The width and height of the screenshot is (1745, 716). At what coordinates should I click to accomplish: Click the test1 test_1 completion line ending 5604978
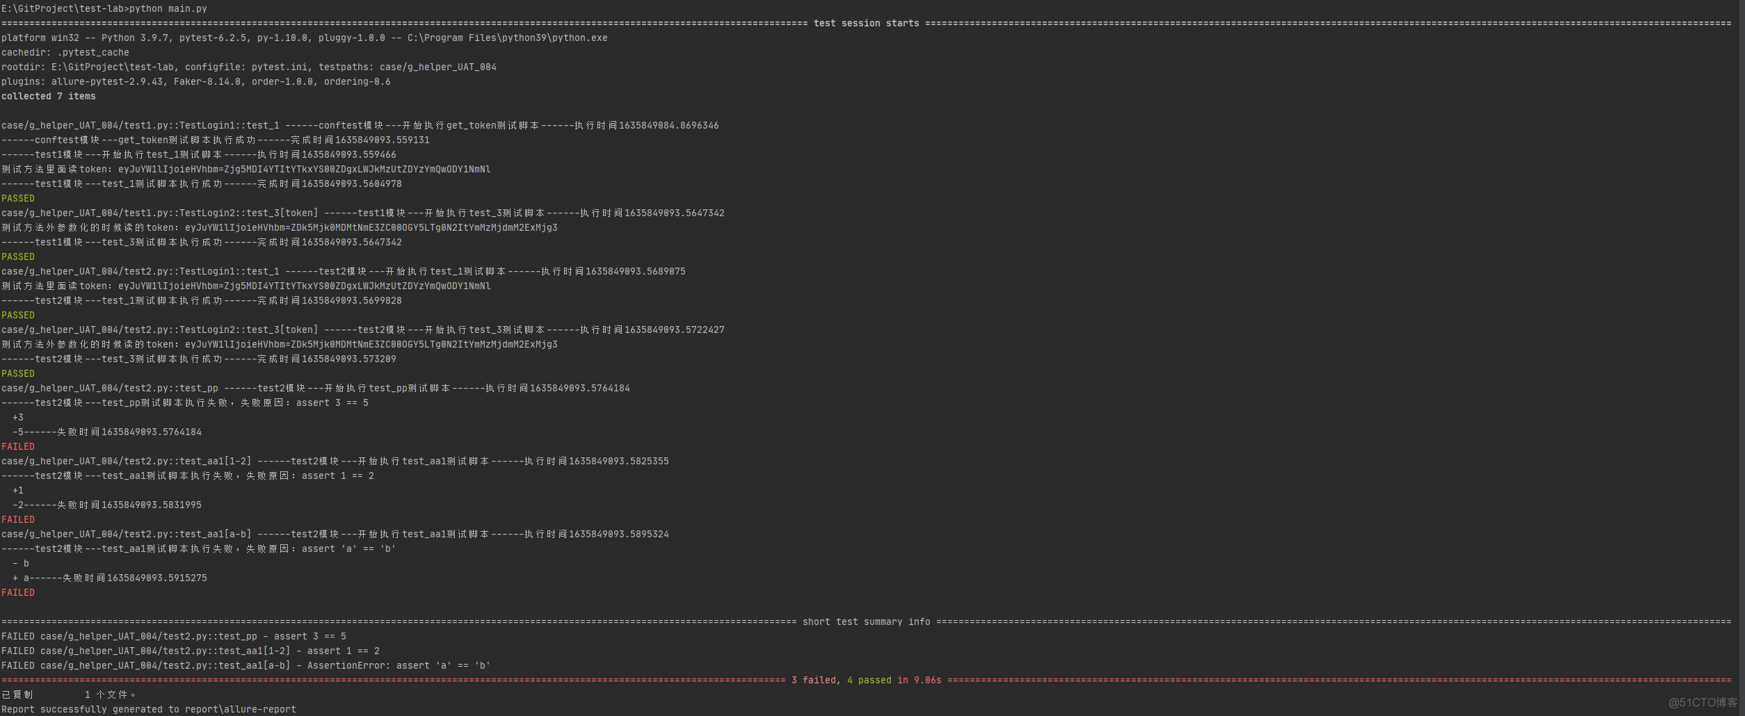click(x=202, y=184)
